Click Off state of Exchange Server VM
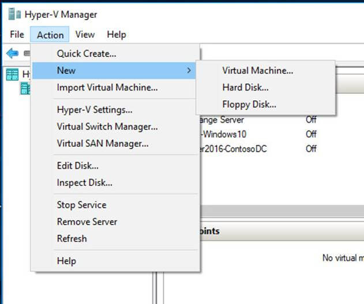Viewport: 364px width, 304px height. point(311,120)
